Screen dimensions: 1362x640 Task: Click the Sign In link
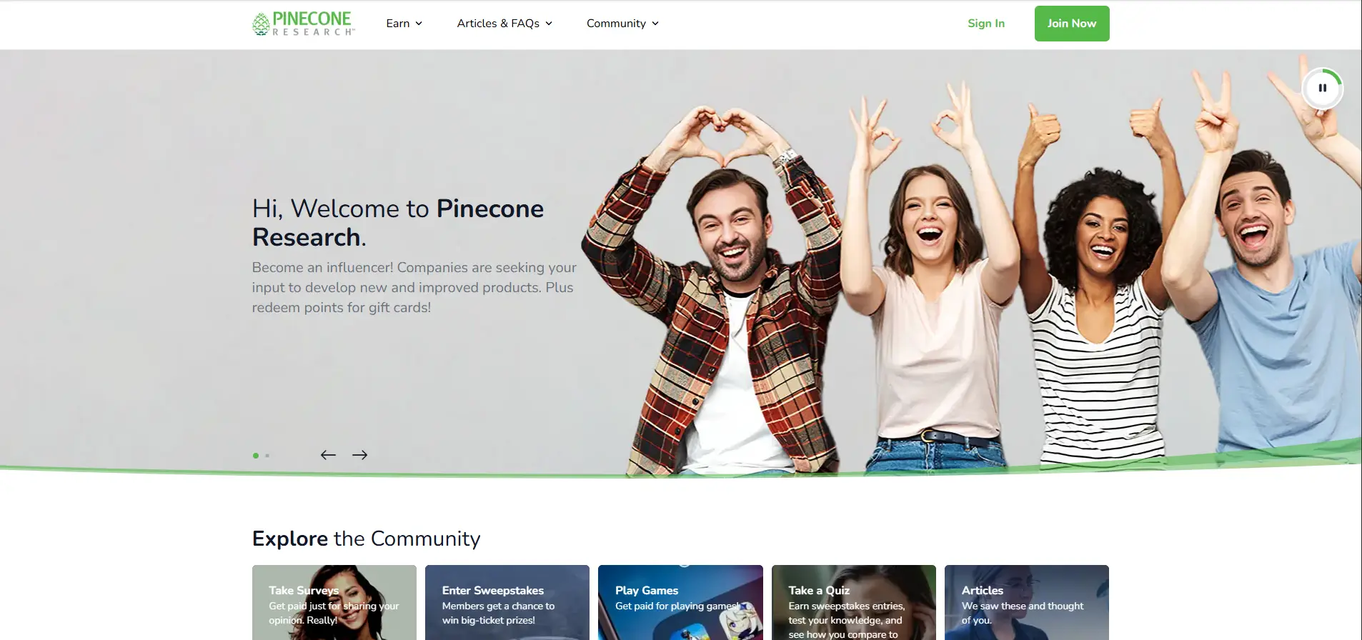(986, 24)
